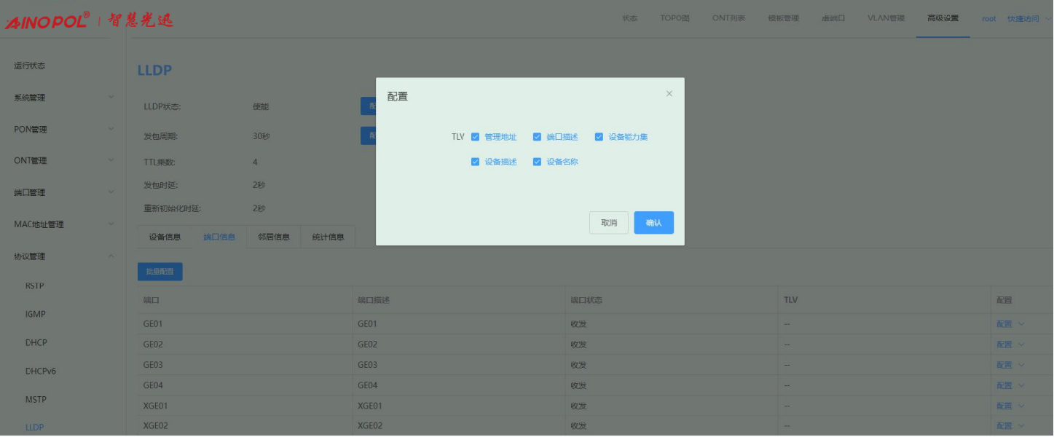Uncheck the 设备描述 checkbox
This screenshot has height=437, width=1054.
coord(476,162)
